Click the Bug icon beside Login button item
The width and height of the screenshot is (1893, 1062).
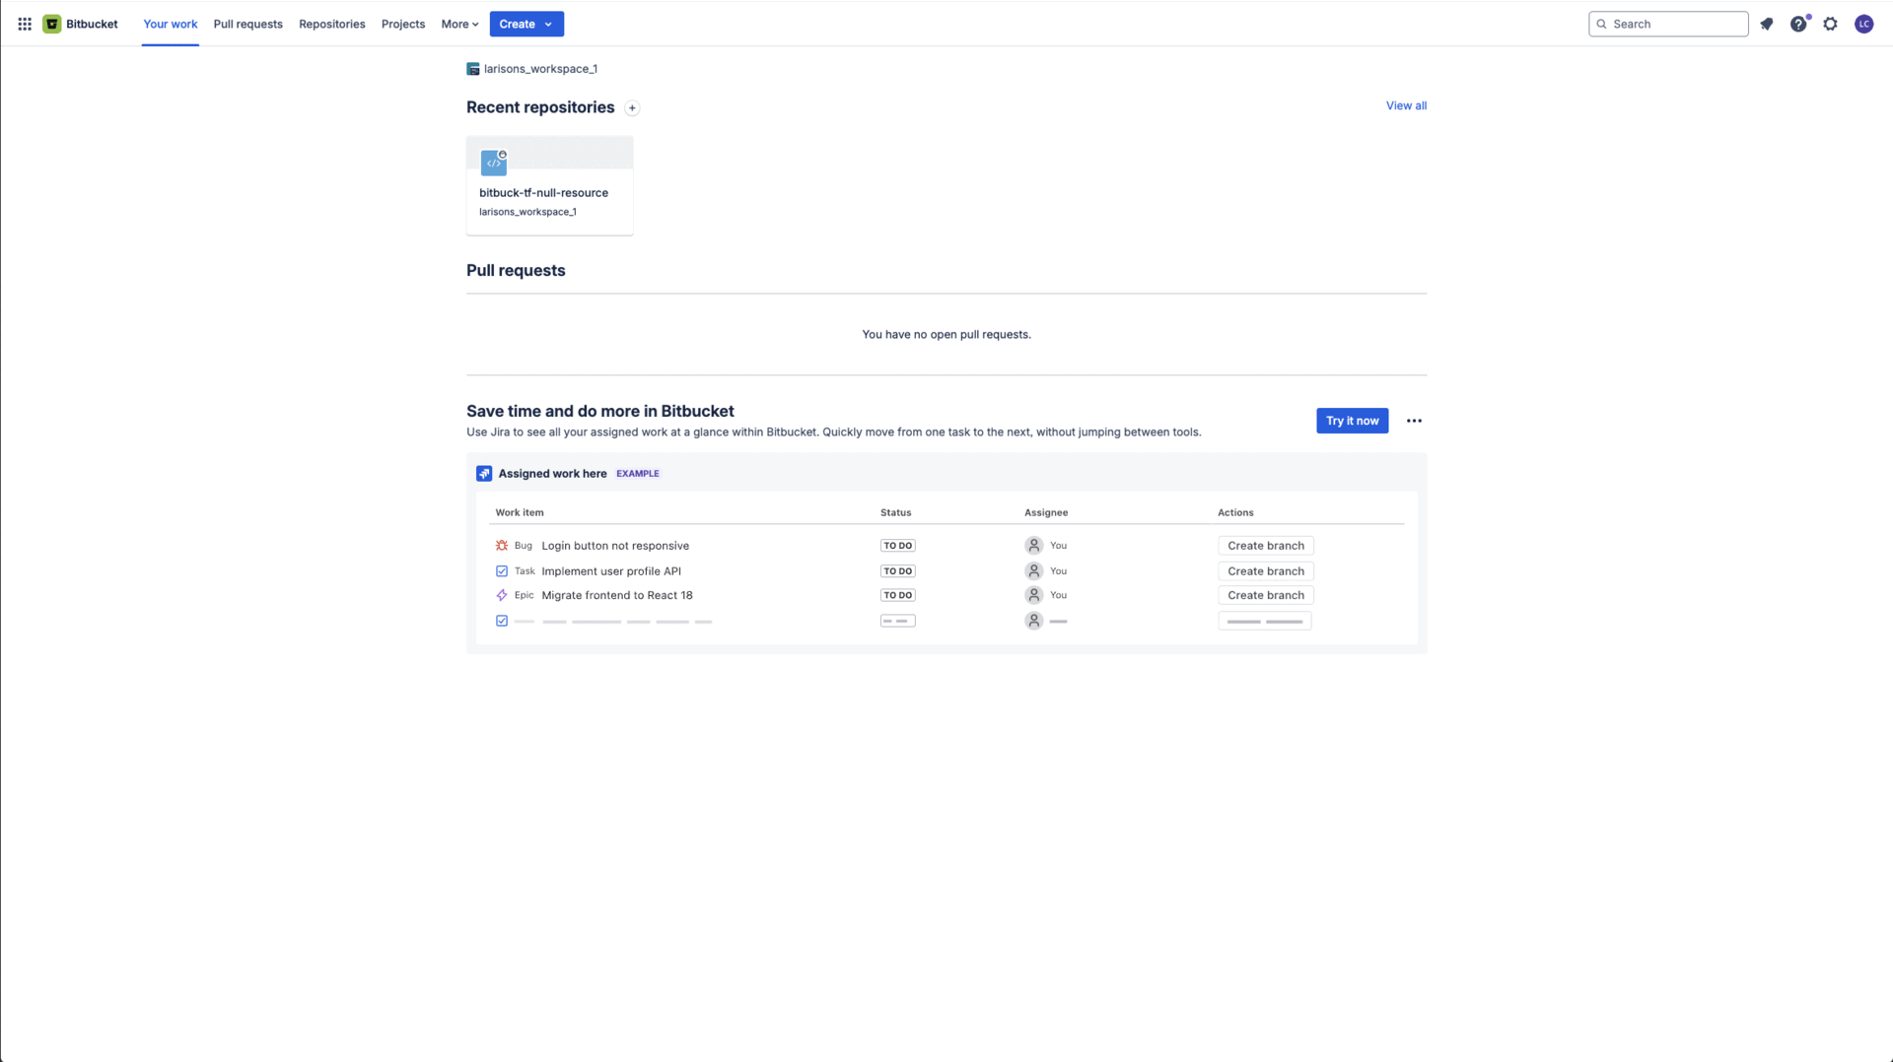tap(502, 545)
